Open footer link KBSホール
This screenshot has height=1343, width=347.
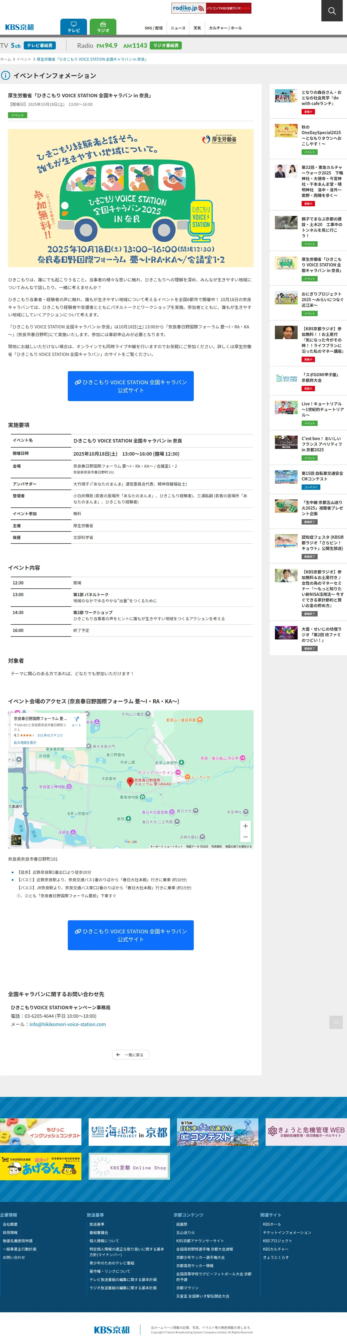click(272, 1224)
